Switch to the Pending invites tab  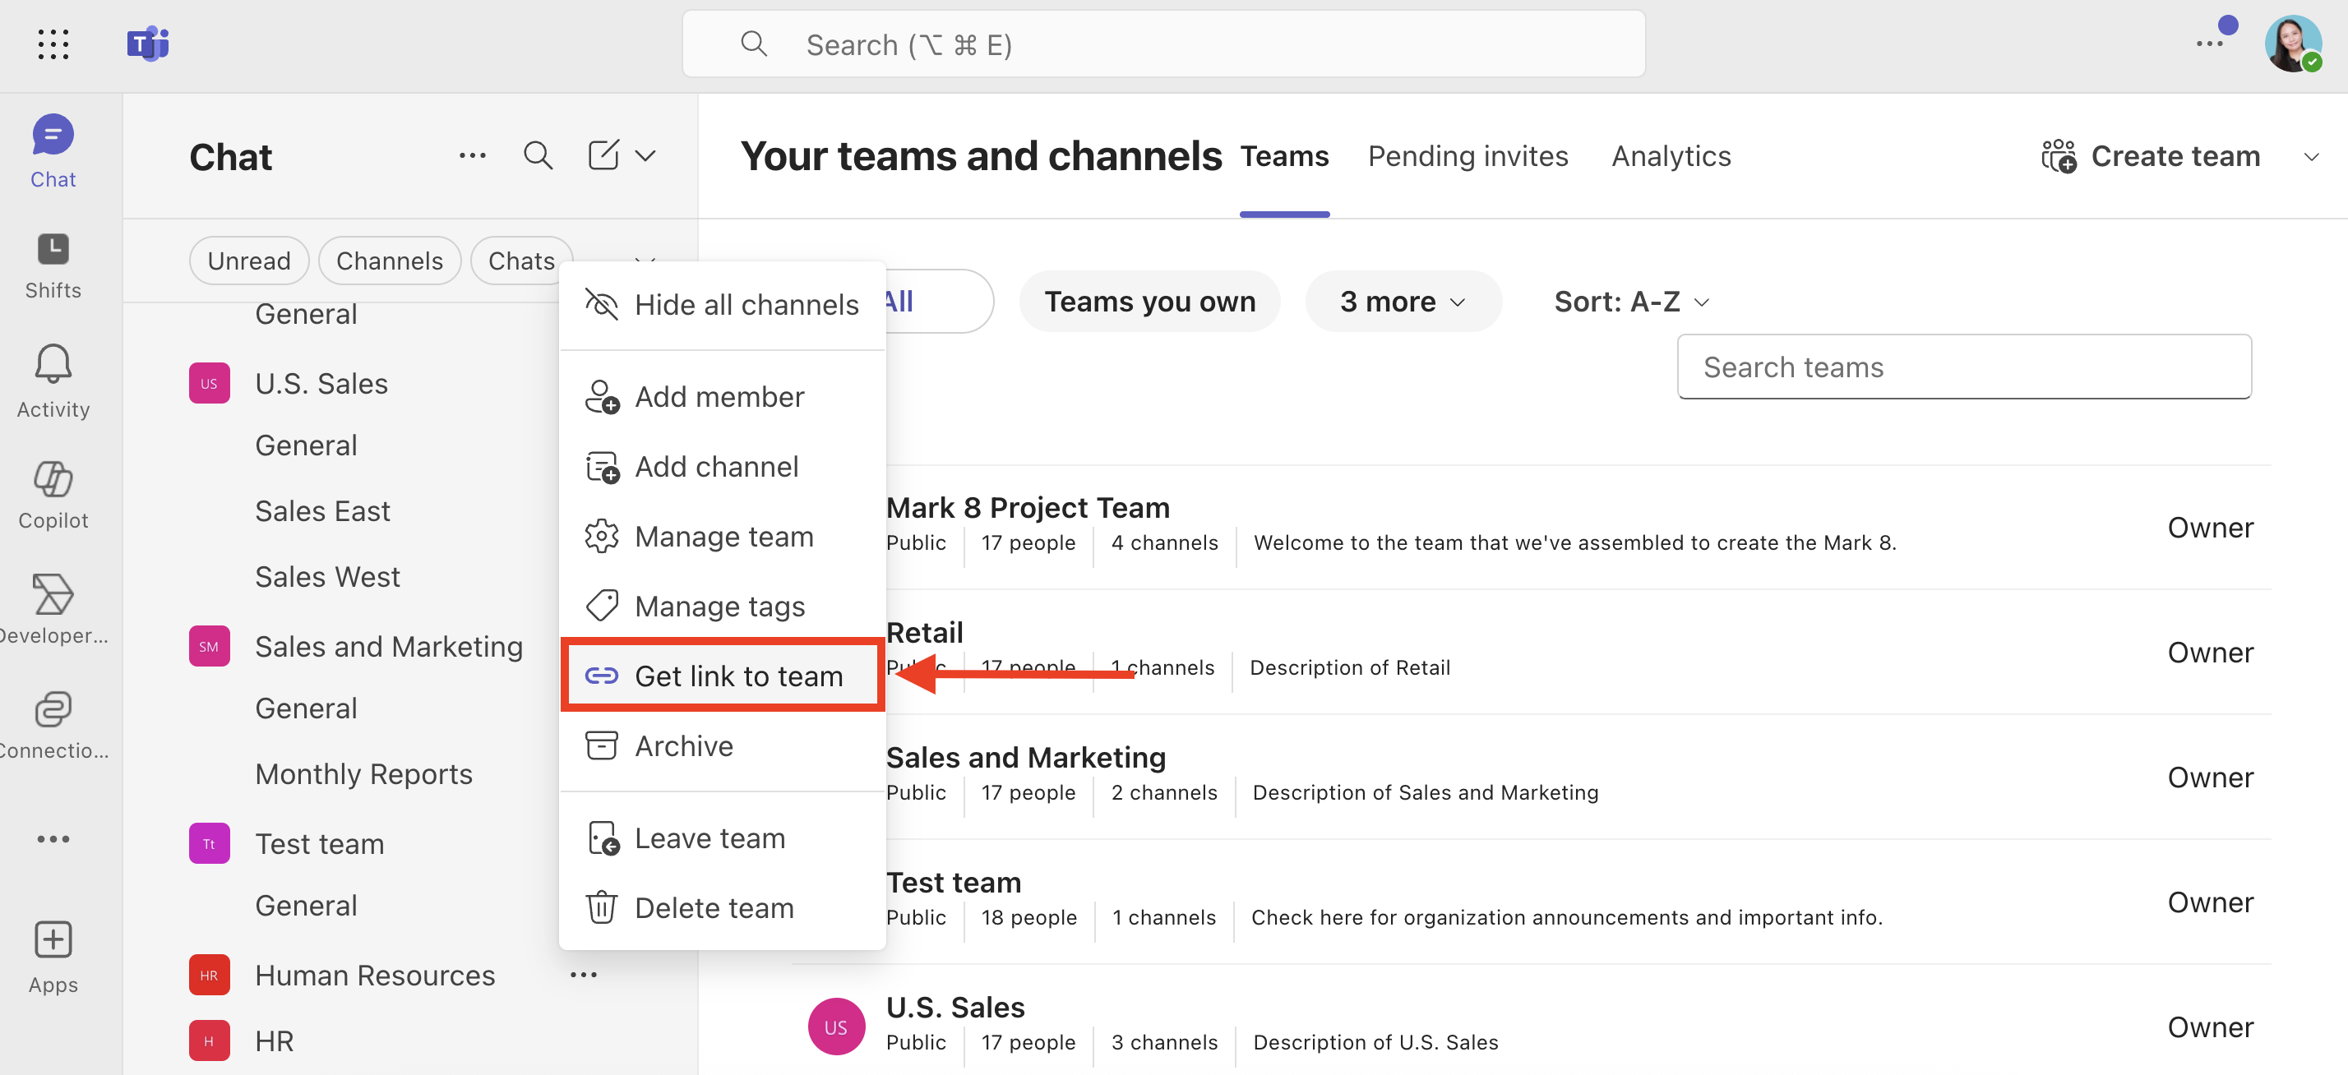click(x=1467, y=156)
